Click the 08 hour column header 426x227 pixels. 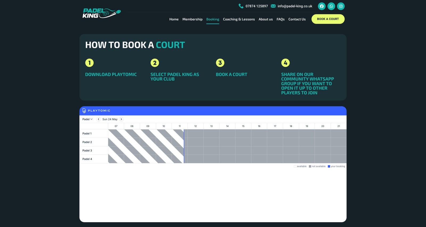click(132, 126)
